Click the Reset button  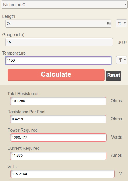(114, 76)
